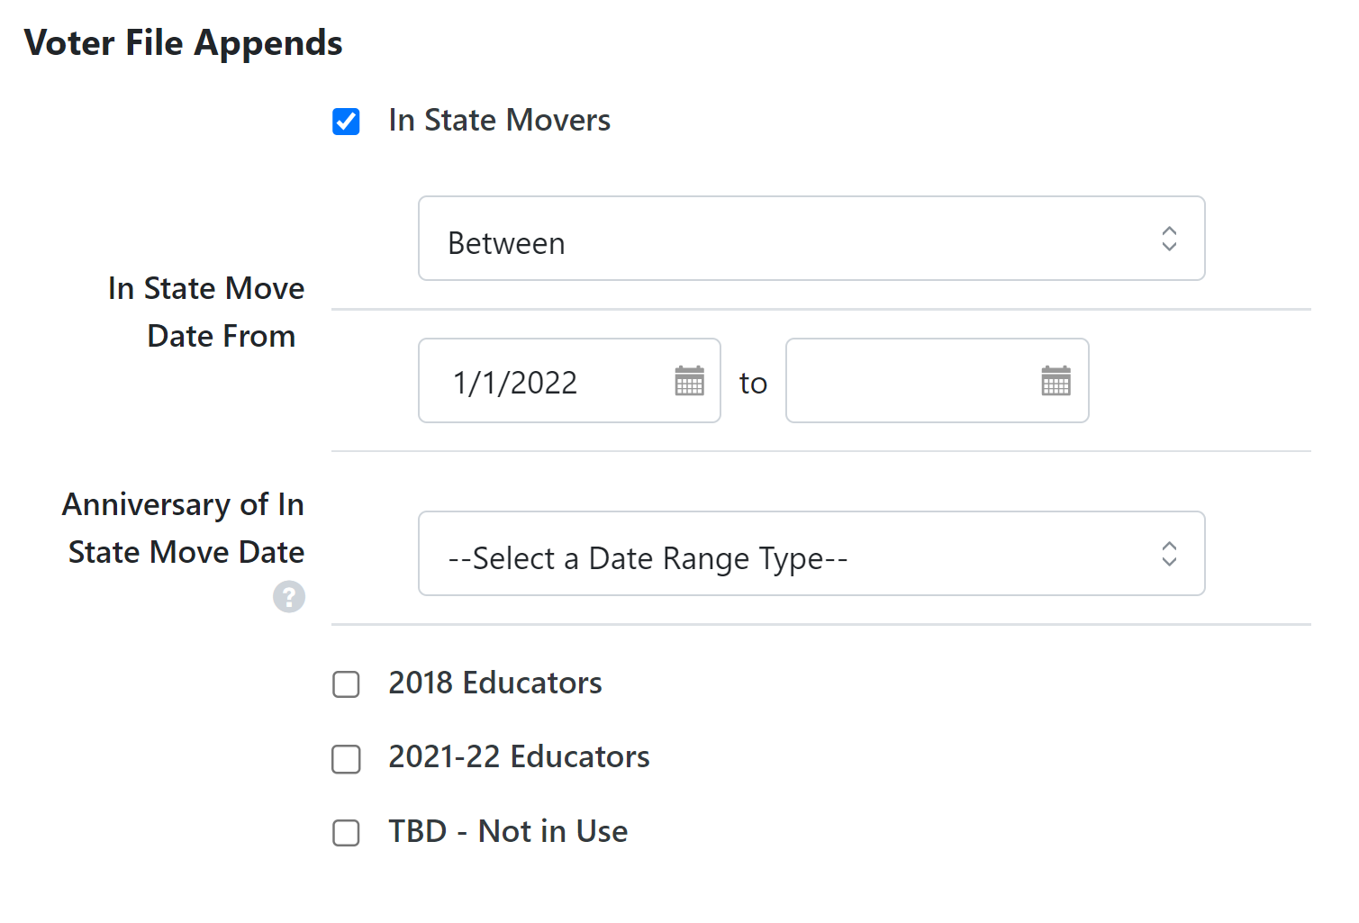
Task: Enable the 2018 Educators checkbox
Action: 346,684
